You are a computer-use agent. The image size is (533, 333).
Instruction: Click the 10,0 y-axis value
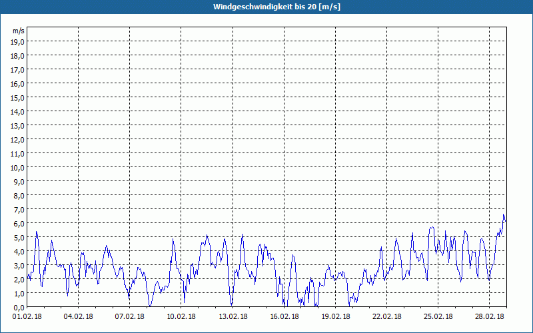17,168
